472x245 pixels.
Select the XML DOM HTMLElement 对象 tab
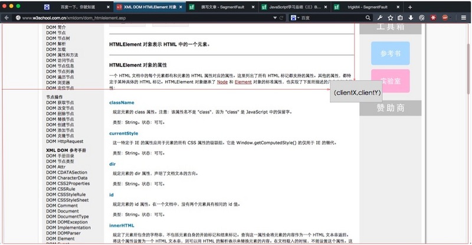tap(150, 7)
